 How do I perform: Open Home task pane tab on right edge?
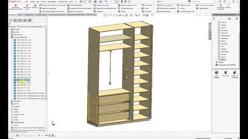pos(210,24)
